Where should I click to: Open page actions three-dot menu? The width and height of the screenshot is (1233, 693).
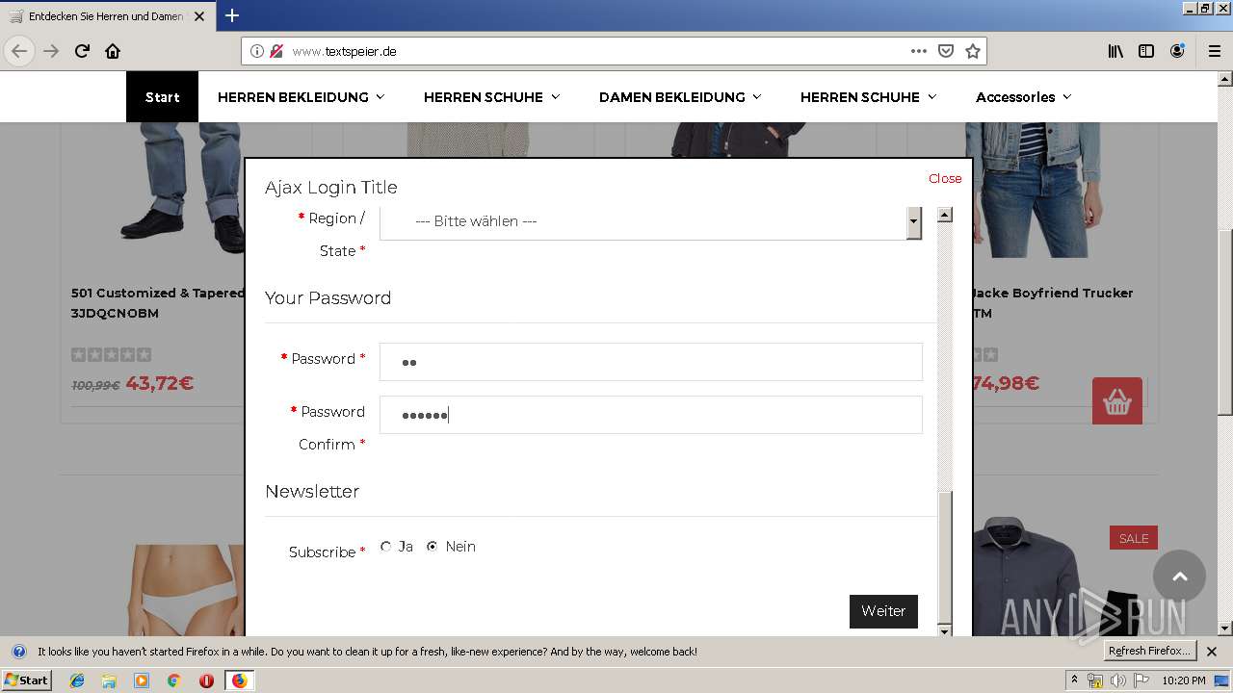click(919, 51)
